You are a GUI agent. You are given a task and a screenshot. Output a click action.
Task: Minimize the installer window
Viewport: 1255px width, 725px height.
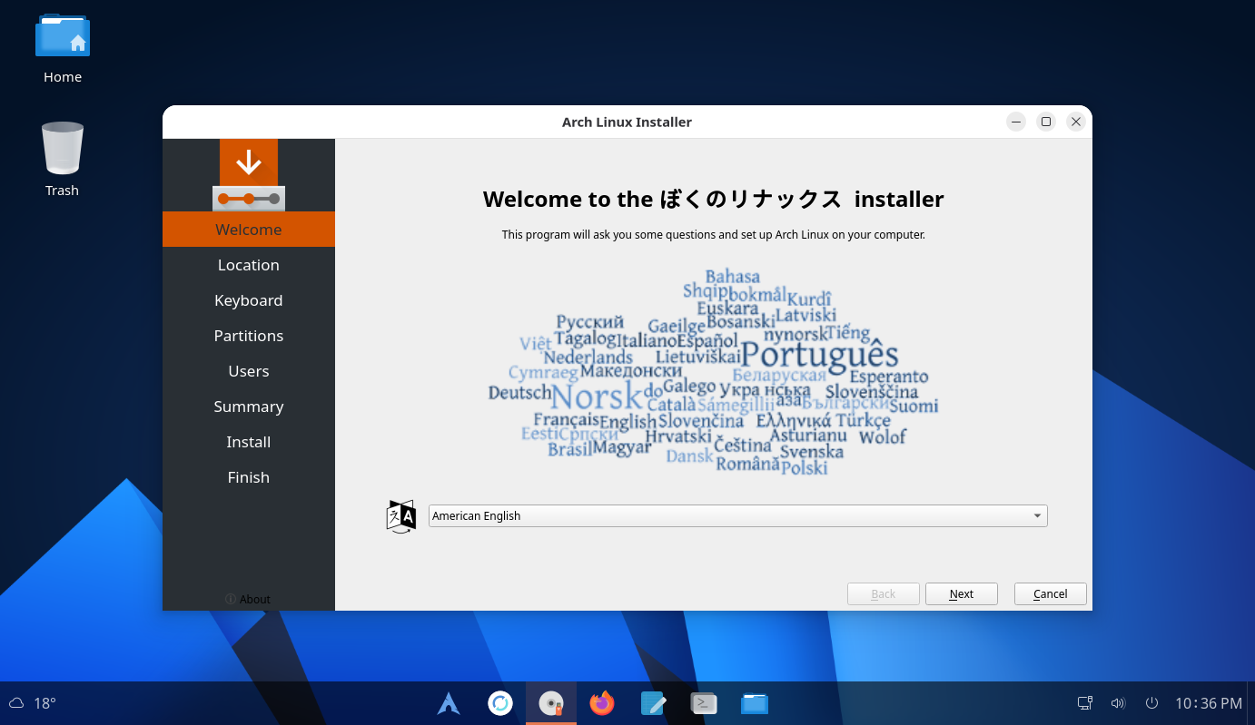click(1017, 122)
